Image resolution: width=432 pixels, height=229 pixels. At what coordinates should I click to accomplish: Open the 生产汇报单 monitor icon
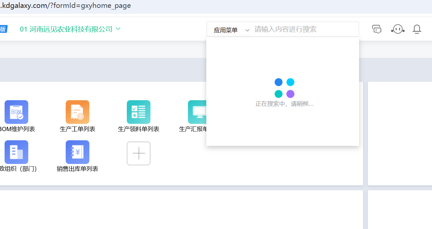(x=197, y=112)
